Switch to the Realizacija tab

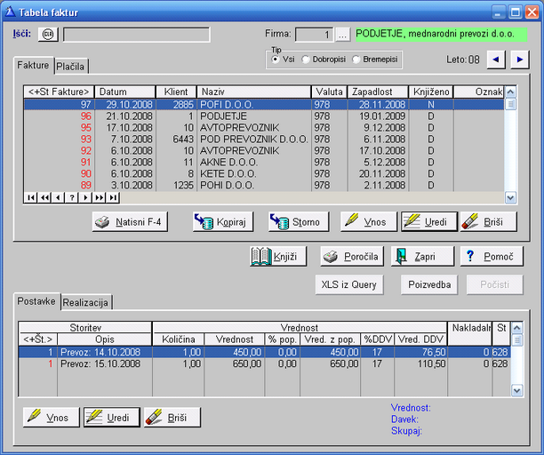(85, 302)
